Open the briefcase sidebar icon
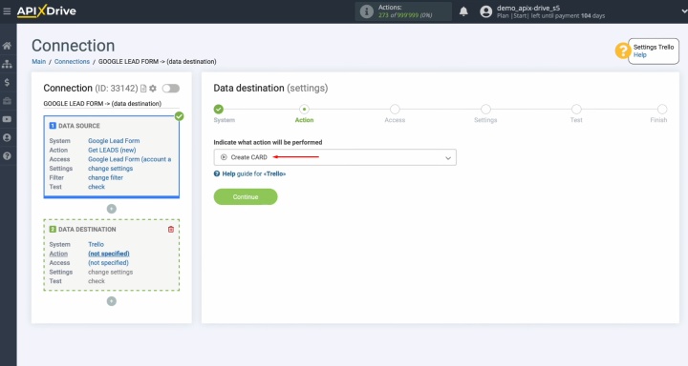This screenshot has height=366, width=688. 7,101
